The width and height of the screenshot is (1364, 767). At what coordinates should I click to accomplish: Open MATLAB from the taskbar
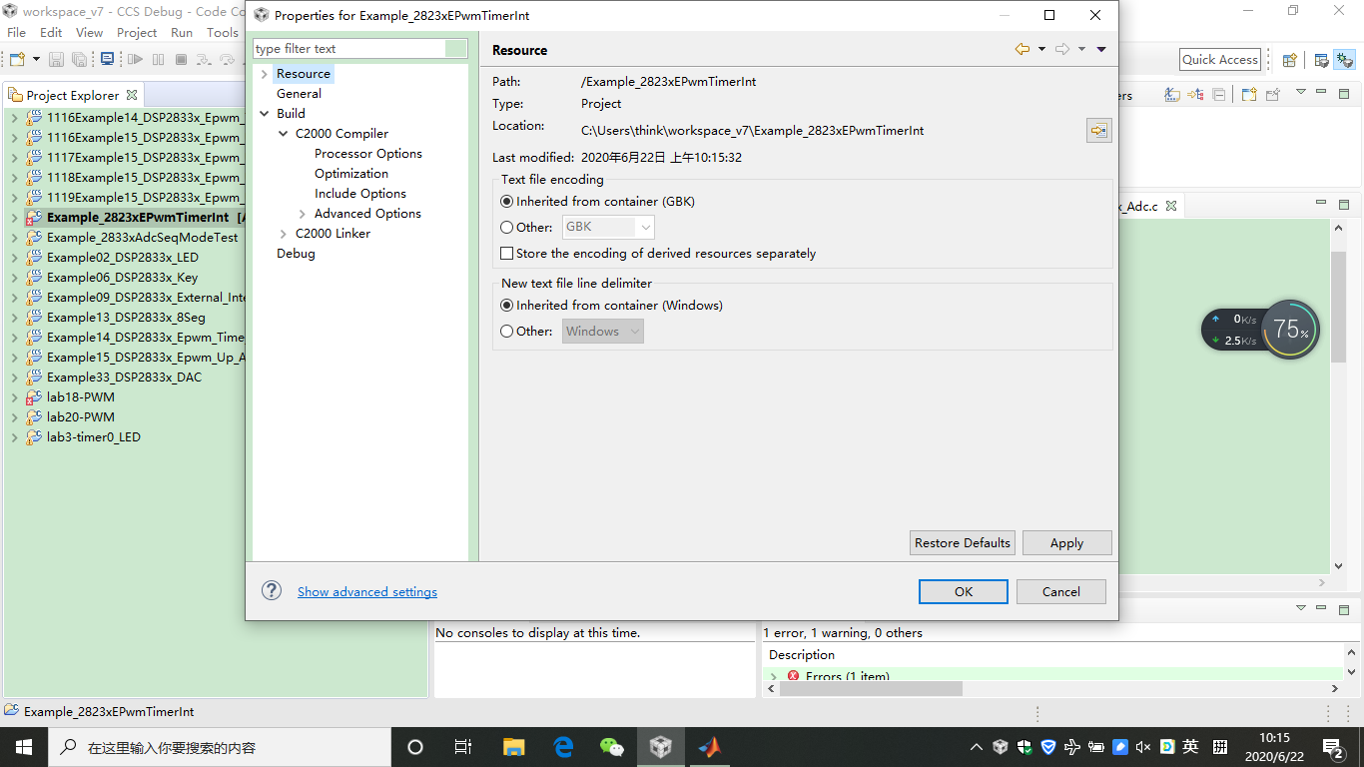pyautogui.click(x=709, y=746)
